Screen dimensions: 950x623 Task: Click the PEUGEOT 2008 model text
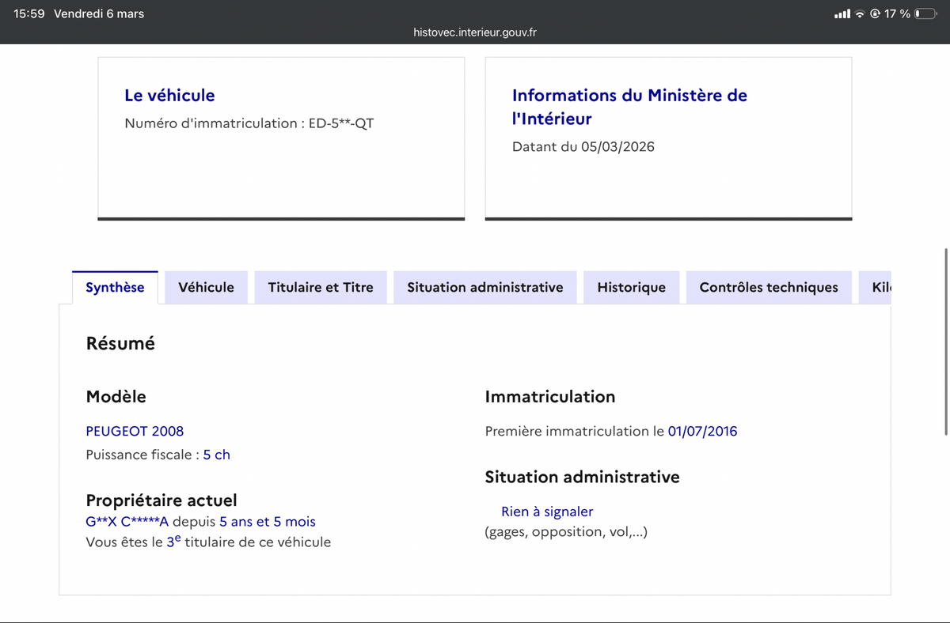click(x=135, y=431)
